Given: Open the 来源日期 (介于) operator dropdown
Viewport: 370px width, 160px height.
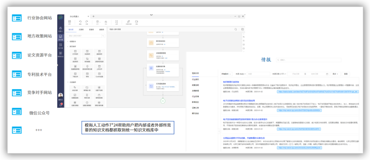Looking at the screenshot, I should [x=279, y=74].
